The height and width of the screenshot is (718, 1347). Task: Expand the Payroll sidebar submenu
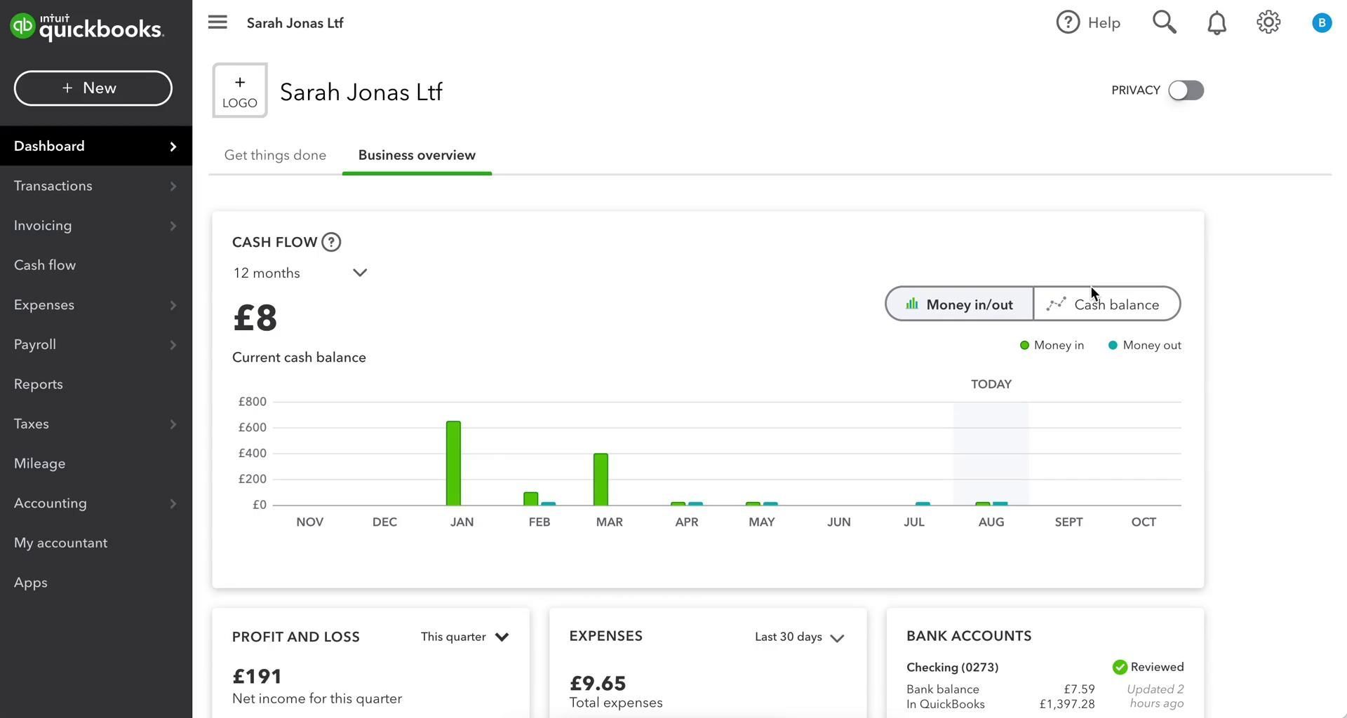click(173, 345)
